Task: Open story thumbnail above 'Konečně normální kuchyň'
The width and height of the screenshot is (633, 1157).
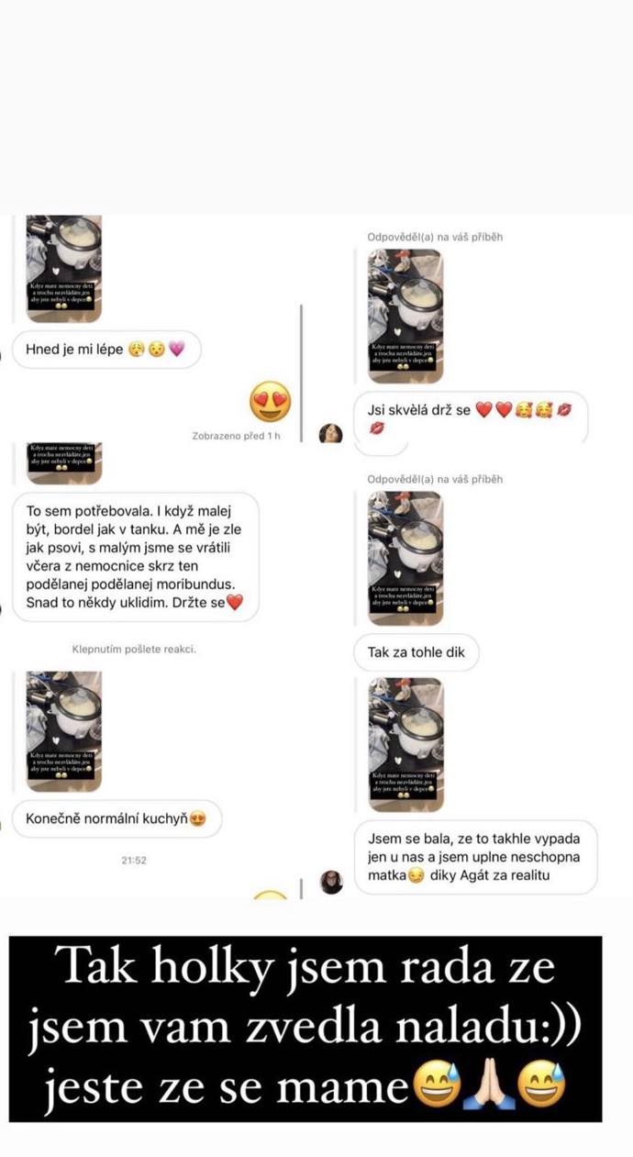Action: (63, 730)
